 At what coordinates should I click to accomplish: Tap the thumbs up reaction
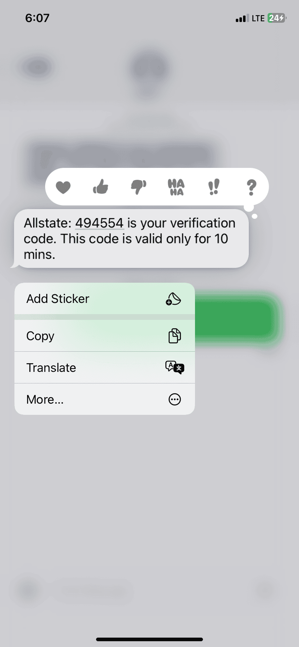click(x=100, y=187)
